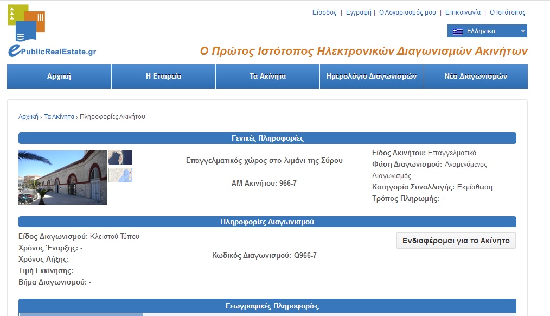The height and width of the screenshot is (316, 550).
Task: Click the Αρχική breadcrumb link
Action: pyautogui.click(x=28, y=117)
